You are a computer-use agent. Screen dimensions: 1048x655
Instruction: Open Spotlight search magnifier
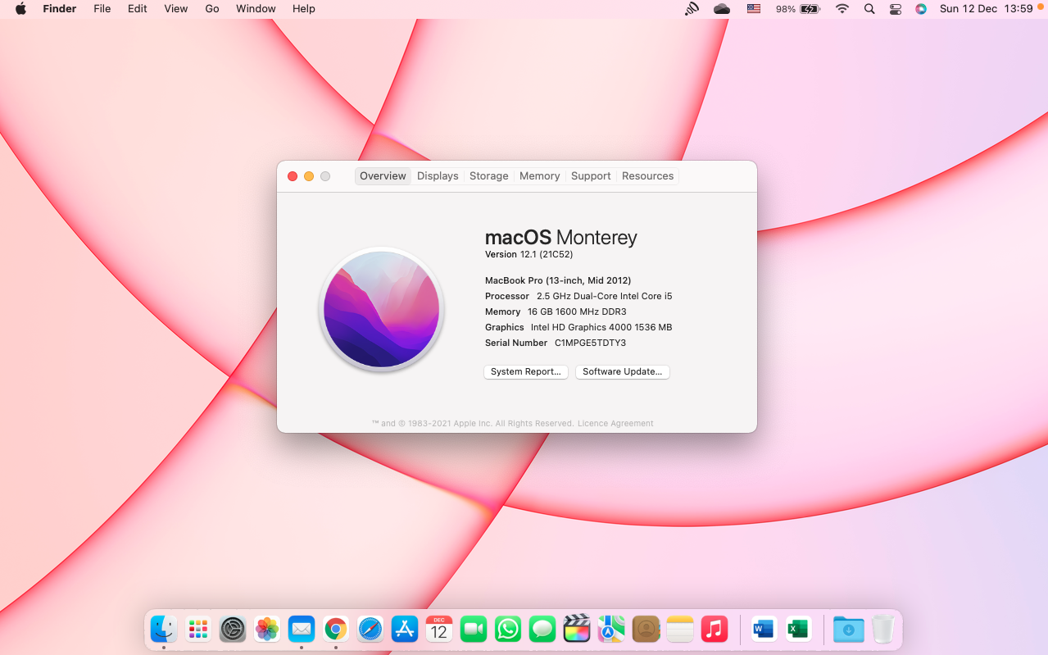(869, 9)
